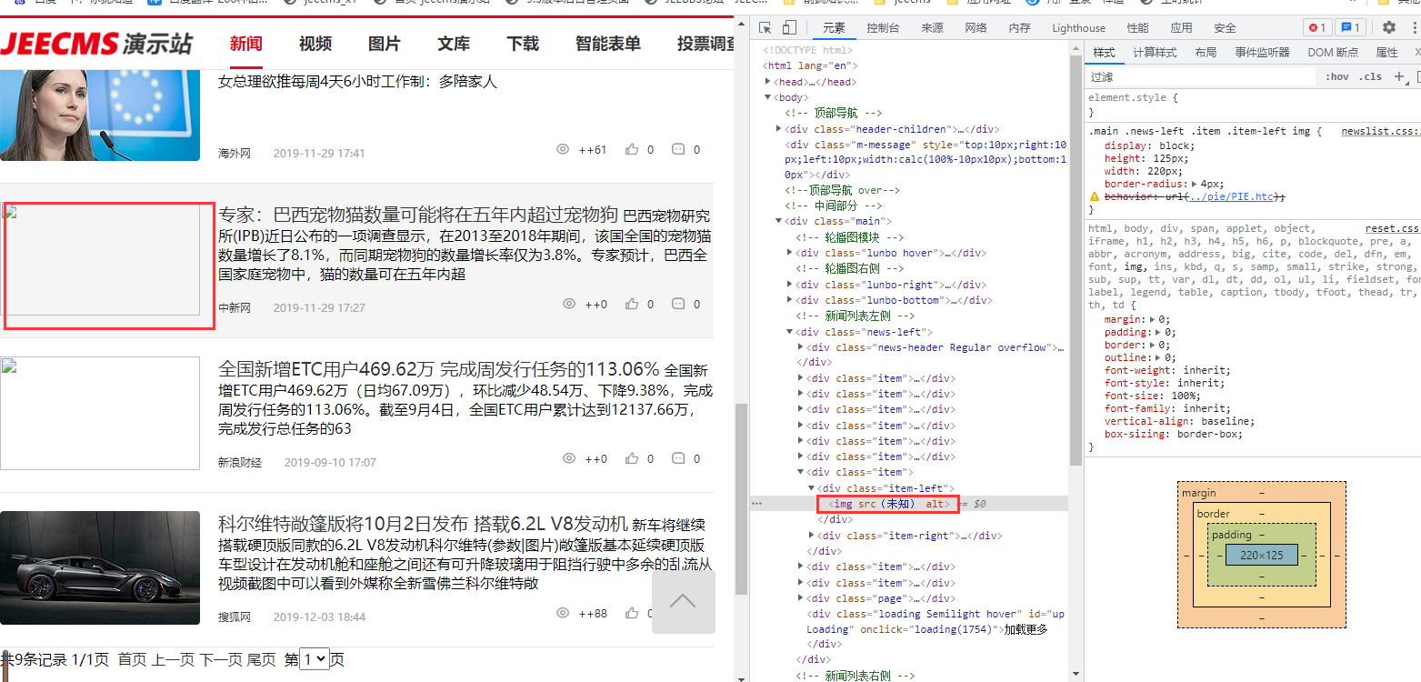
Task: Like the 中新网 pet cat article
Action: click(632, 304)
